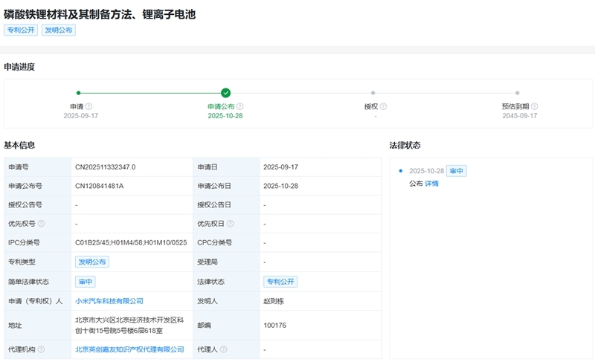The width and height of the screenshot is (595, 362).
Task: Click the help icon beside CPC分类号
Action: click(237, 242)
